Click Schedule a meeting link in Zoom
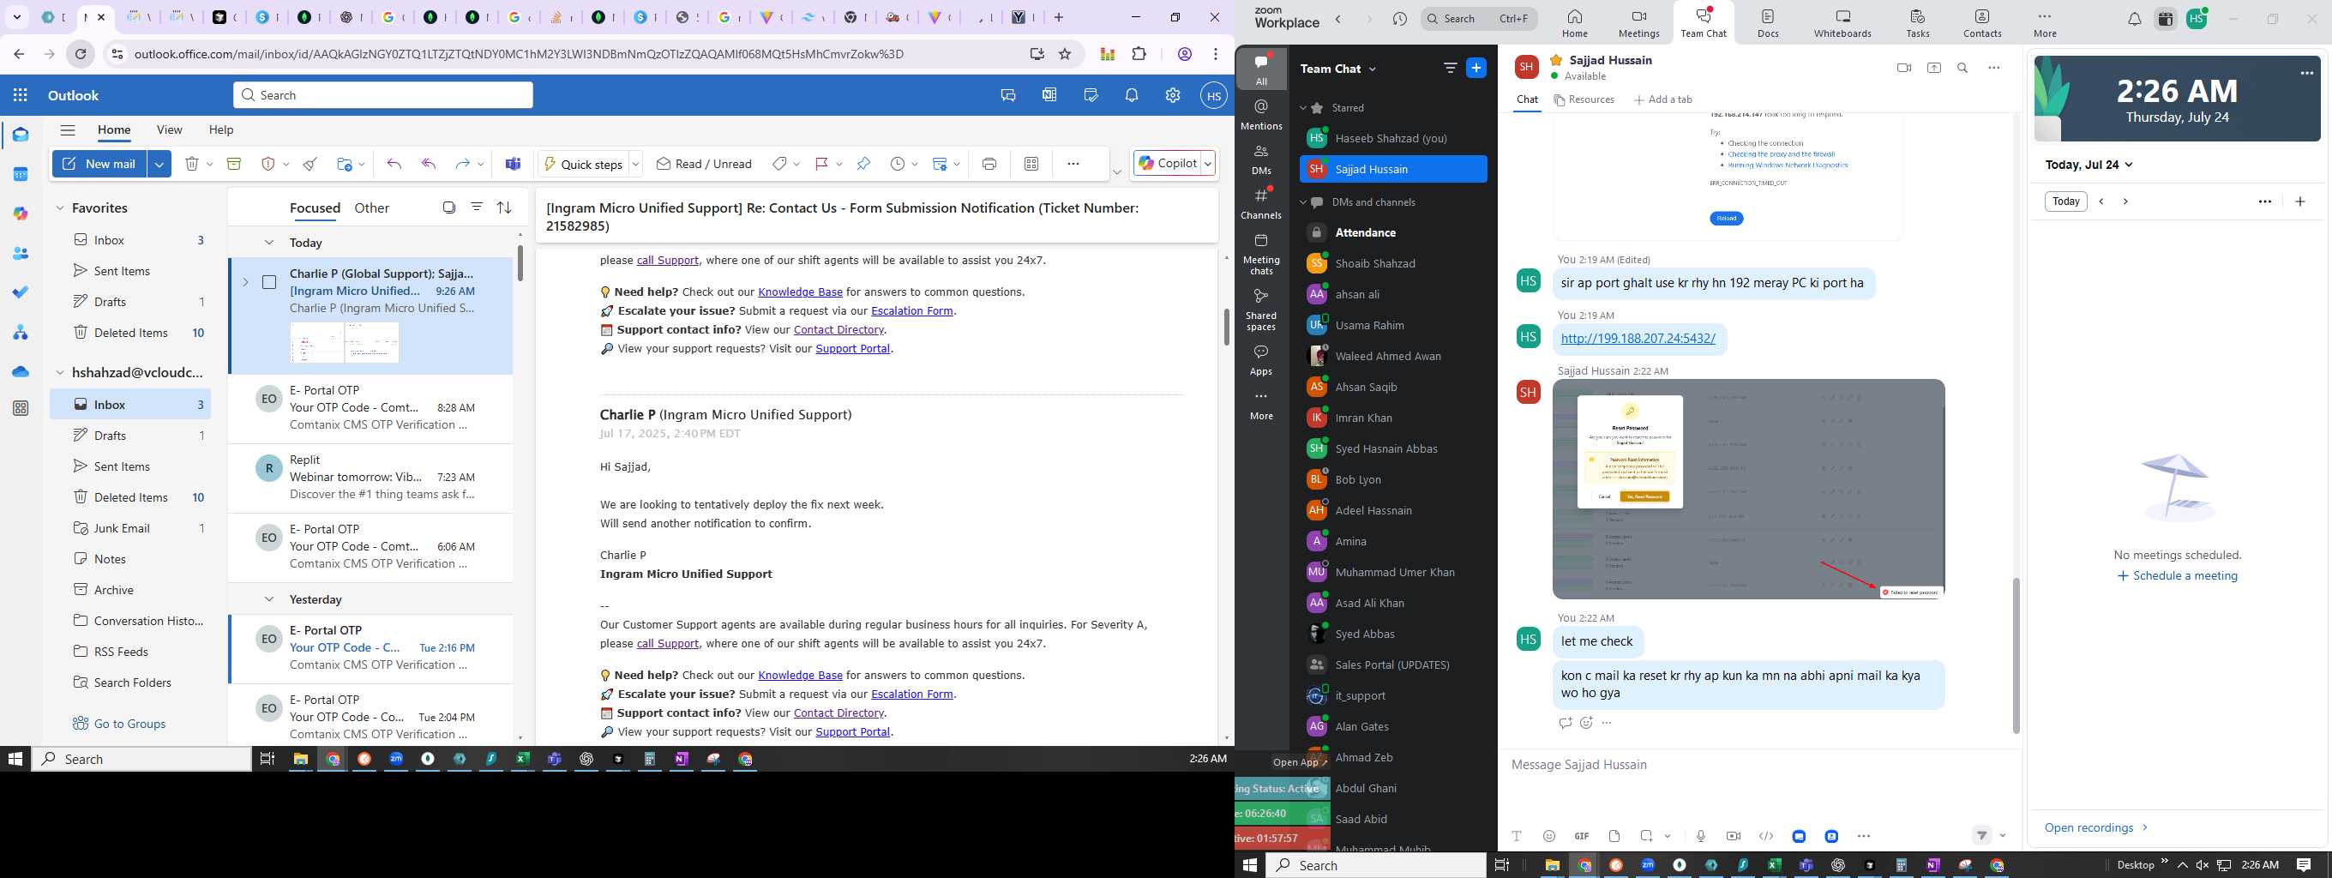2332x878 pixels. click(2177, 575)
